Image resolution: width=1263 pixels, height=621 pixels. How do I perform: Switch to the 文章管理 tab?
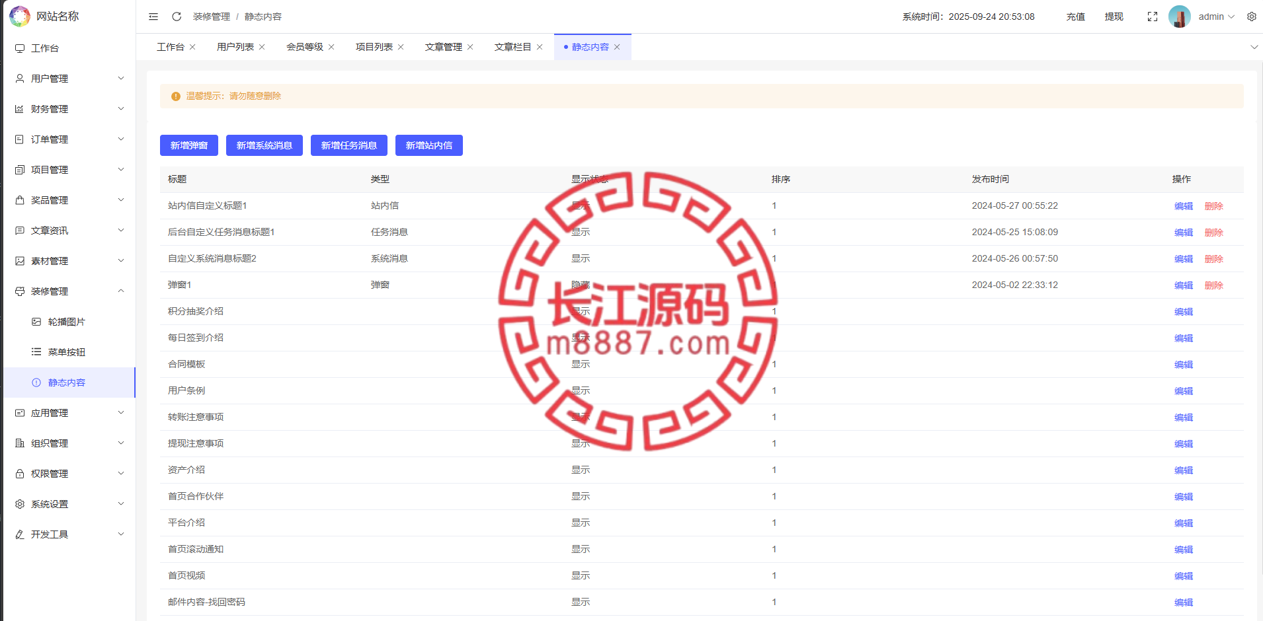click(444, 47)
